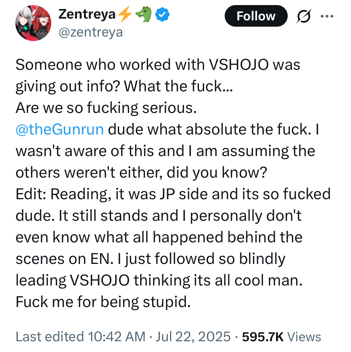Click the "Are we so fucking serious." line
Viewport: 351px width, 352px height.
coord(106,108)
